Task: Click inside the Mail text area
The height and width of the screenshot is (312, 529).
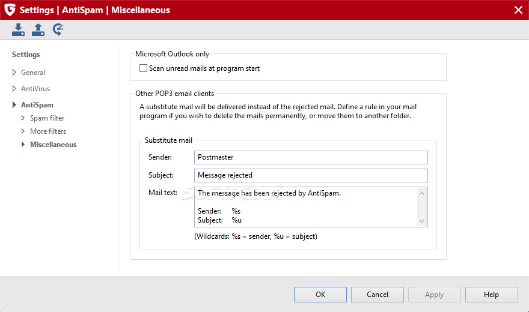Action: (x=305, y=207)
